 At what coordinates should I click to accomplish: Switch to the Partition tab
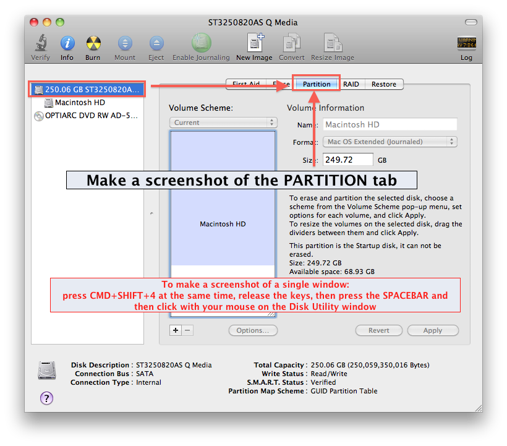pos(317,84)
